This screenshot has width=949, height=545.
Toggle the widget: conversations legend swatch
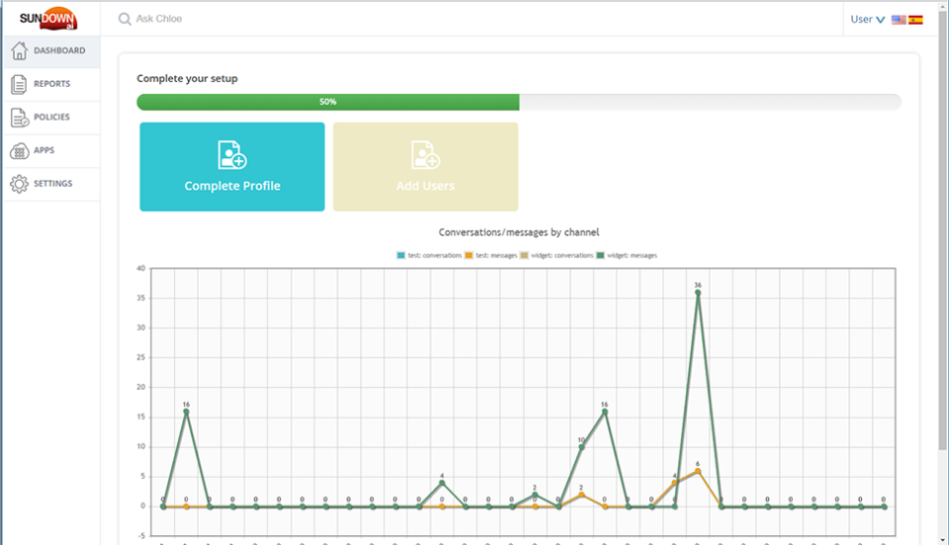tap(524, 256)
